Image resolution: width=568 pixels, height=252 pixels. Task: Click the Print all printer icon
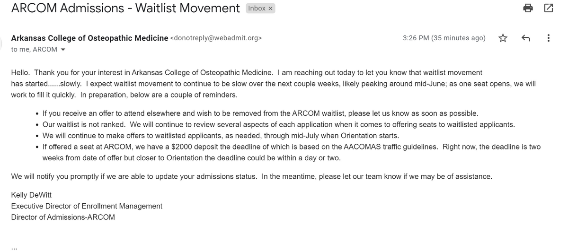pos(528,8)
